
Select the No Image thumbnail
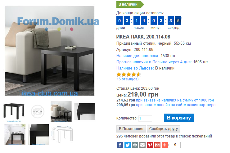38,112
